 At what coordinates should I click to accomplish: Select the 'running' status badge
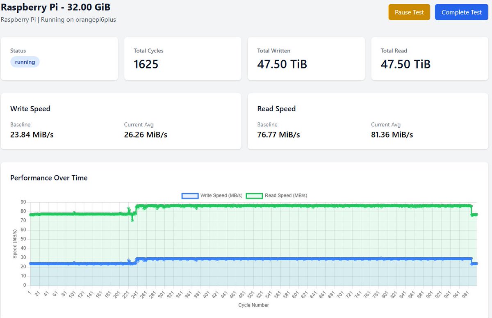tap(25, 62)
